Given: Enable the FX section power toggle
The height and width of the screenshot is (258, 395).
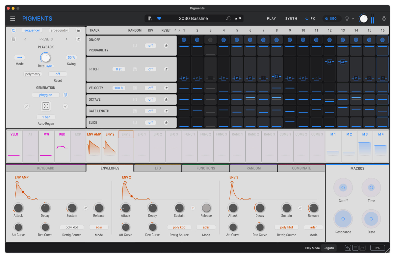Looking at the screenshot, I should pyautogui.click(x=307, y=18).
